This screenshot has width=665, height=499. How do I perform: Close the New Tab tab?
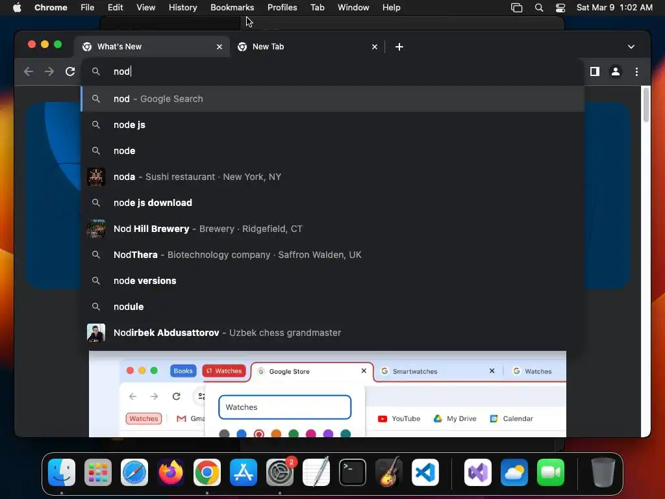[x=375, y=47]
